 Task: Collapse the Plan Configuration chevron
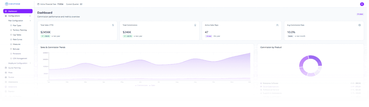[x=30, y=21]
